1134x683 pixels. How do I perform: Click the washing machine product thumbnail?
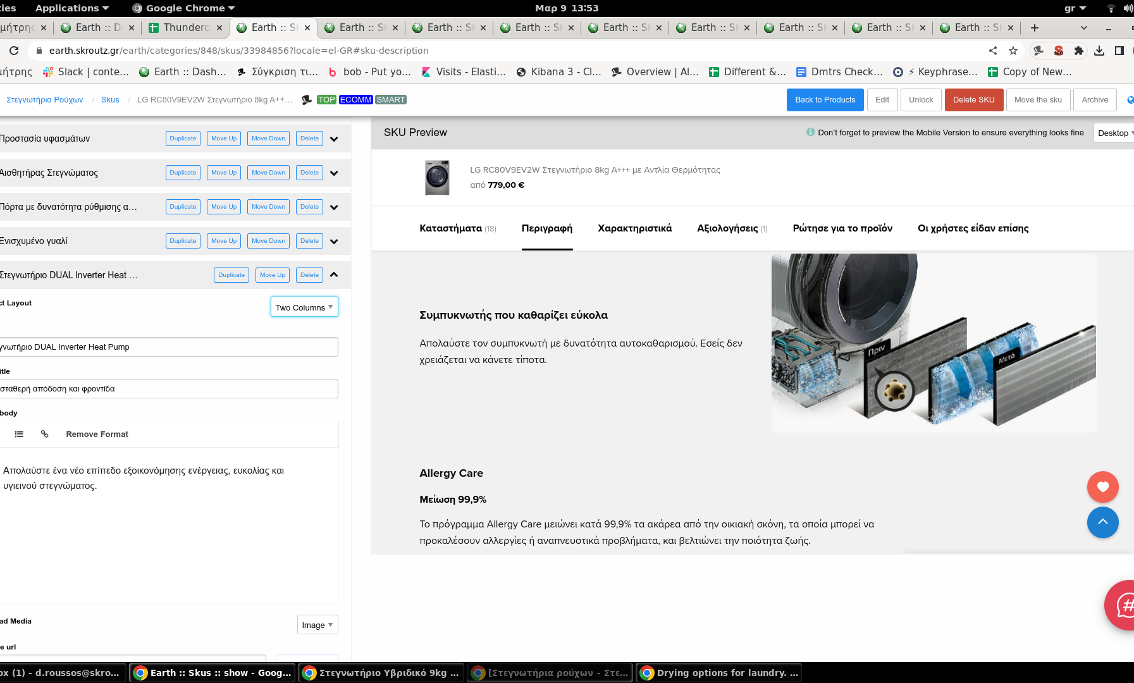coord(437,178)
